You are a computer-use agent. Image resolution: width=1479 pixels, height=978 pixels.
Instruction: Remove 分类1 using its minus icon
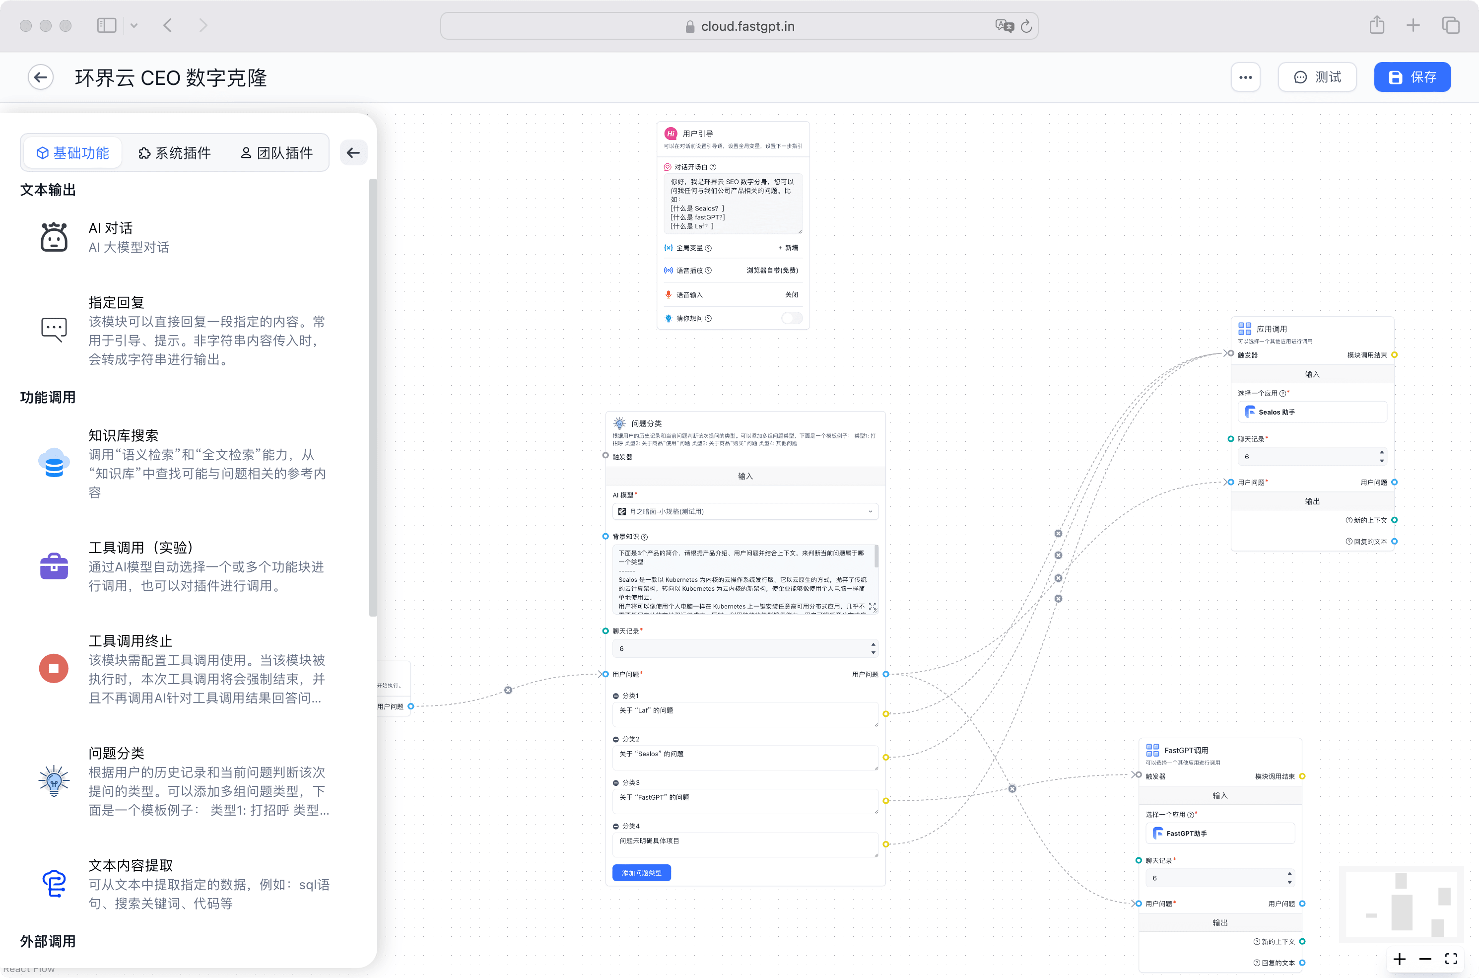[x=616, y=696]
